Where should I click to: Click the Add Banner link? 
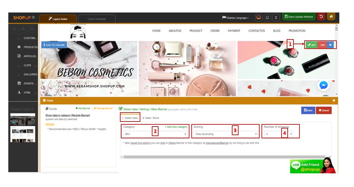(83, 108)
